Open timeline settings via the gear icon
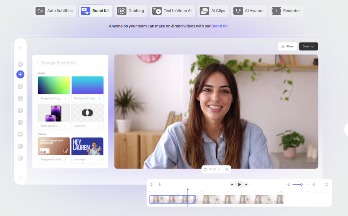Image resolution: width=348 pixels, height=216 pixels. [x=326, y=184]
